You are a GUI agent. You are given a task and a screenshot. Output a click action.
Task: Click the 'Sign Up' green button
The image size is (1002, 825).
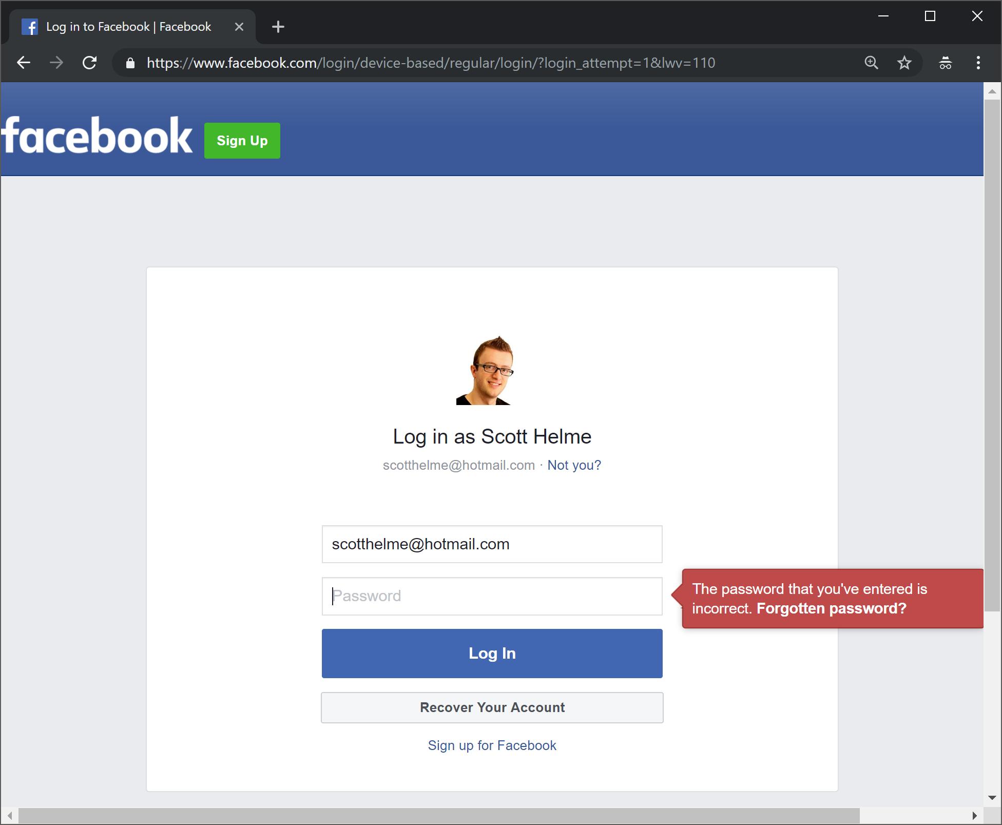click(243, 140)
